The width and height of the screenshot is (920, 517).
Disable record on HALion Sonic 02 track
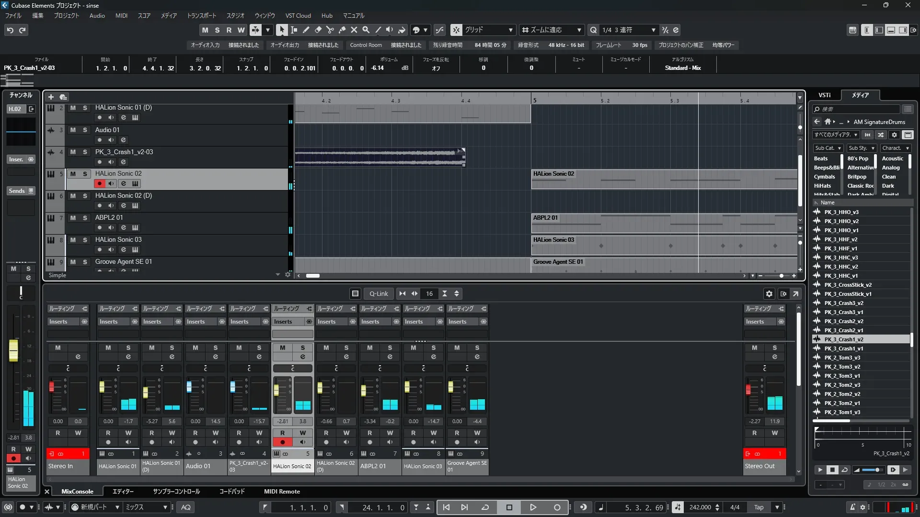click(x=99, y=183)
